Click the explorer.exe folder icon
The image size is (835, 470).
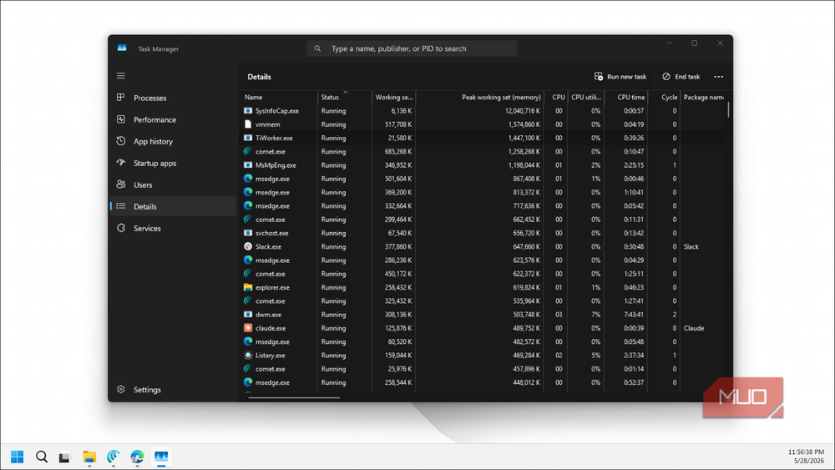point(248,287)
